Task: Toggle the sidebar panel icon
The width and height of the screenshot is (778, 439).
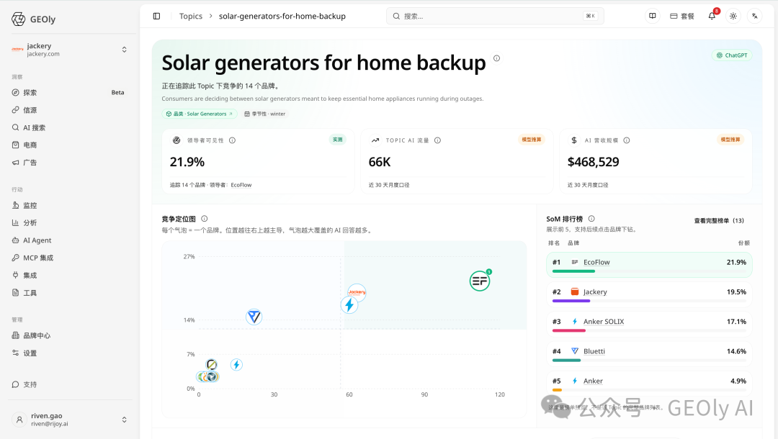Action: pyautogui.click(x=157, y=16)
